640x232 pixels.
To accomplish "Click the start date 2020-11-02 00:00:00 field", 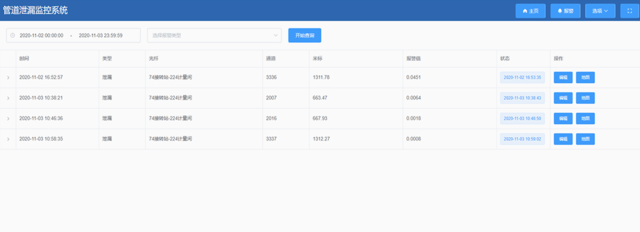I will click(x=41, y=35).
